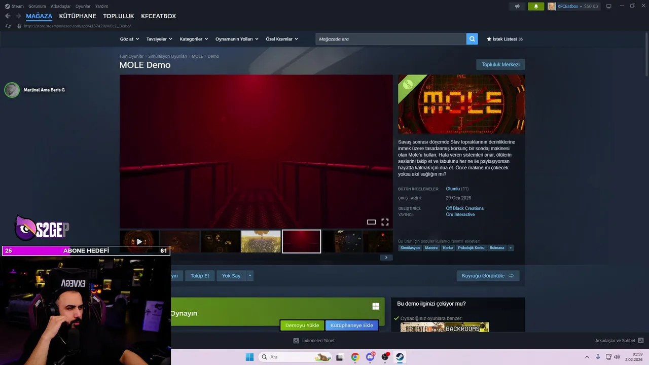Open the Yardım menu
The height and width of the screenshot is (365, 649).
[x=101, y=6]
